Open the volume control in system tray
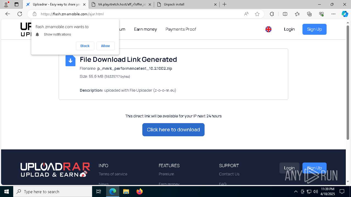351x197 pixels. point(316,192)
